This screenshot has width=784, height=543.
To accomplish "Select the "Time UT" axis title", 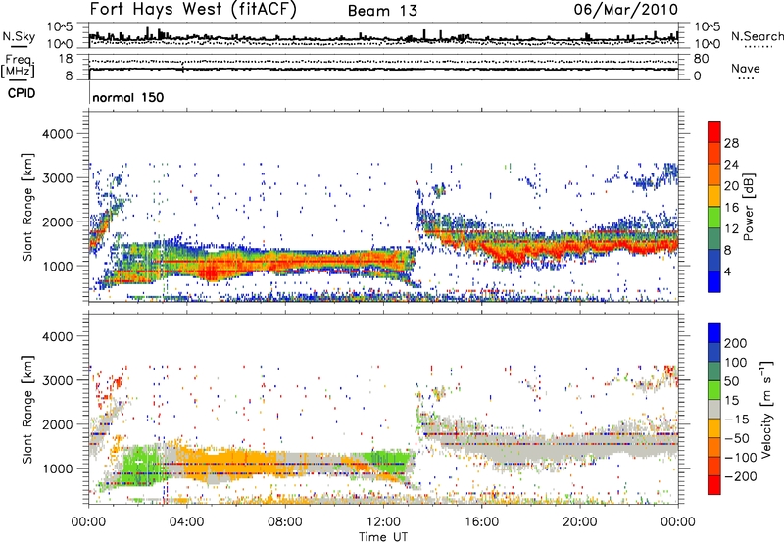I will click(383, 537).
